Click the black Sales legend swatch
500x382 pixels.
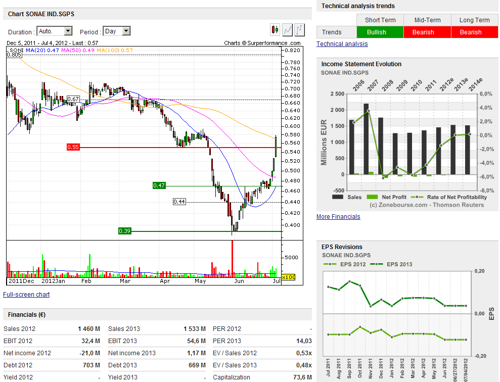(338, 197)
